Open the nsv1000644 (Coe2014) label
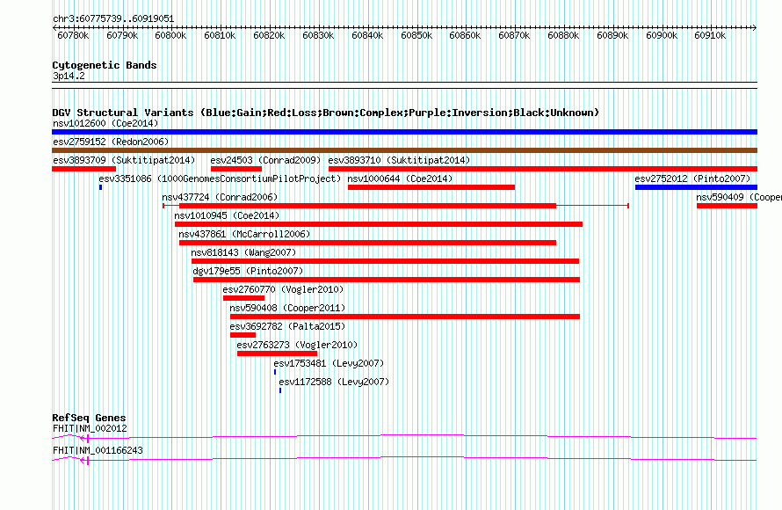 coord(400,178)
